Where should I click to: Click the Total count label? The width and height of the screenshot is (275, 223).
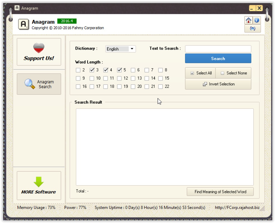click(82, 191)
